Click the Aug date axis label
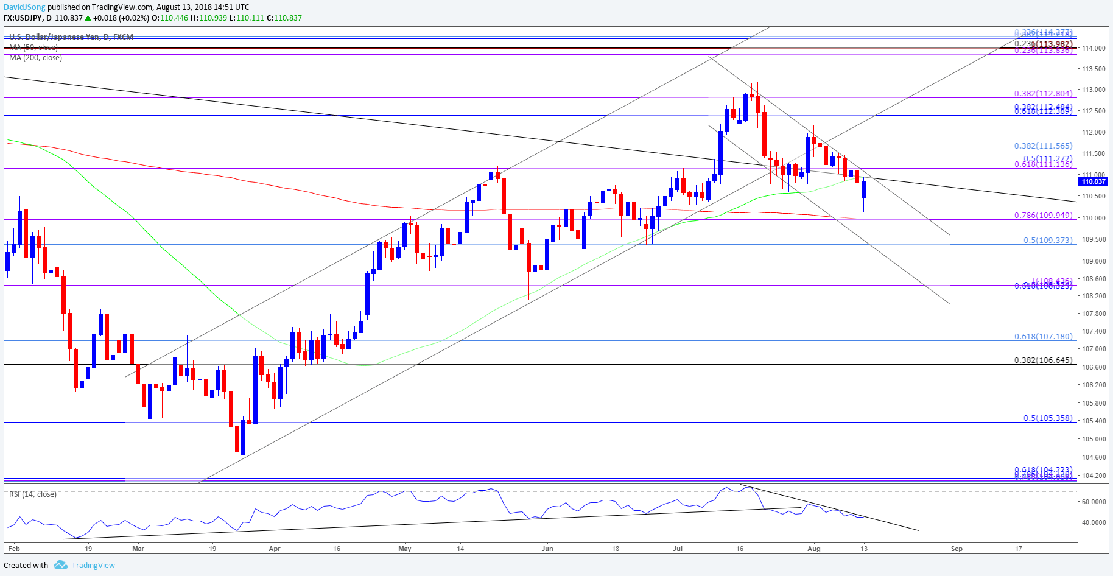Image resolution: width=1113 pixels, height=576 pixels. (x=814, y=549)
